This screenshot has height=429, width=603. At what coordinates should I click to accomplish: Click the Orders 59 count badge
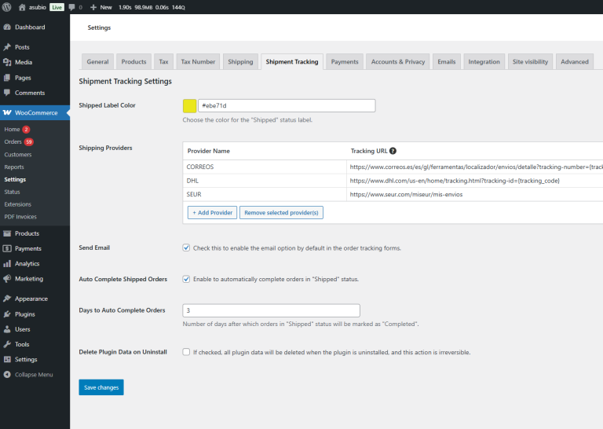(x=29, y=141)
